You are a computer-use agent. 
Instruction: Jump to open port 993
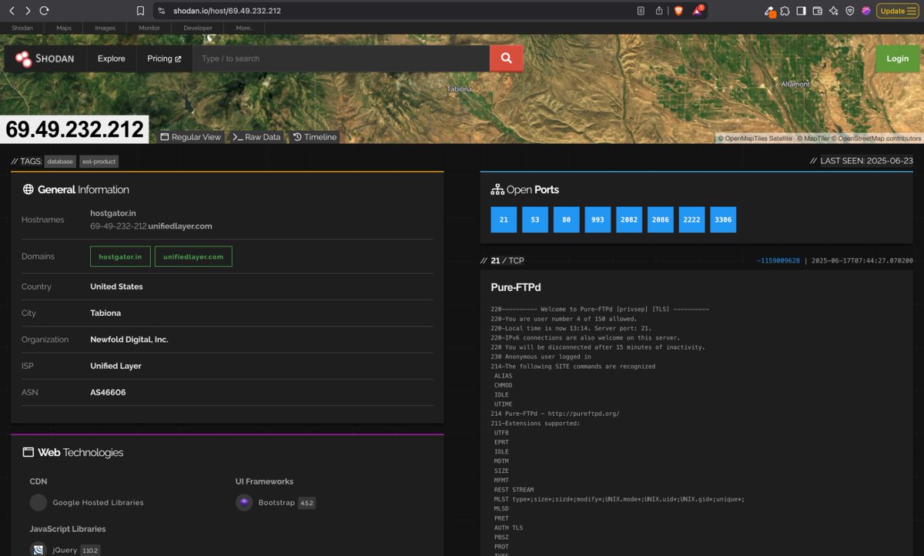pyautogui.click(x=598, y=219)
